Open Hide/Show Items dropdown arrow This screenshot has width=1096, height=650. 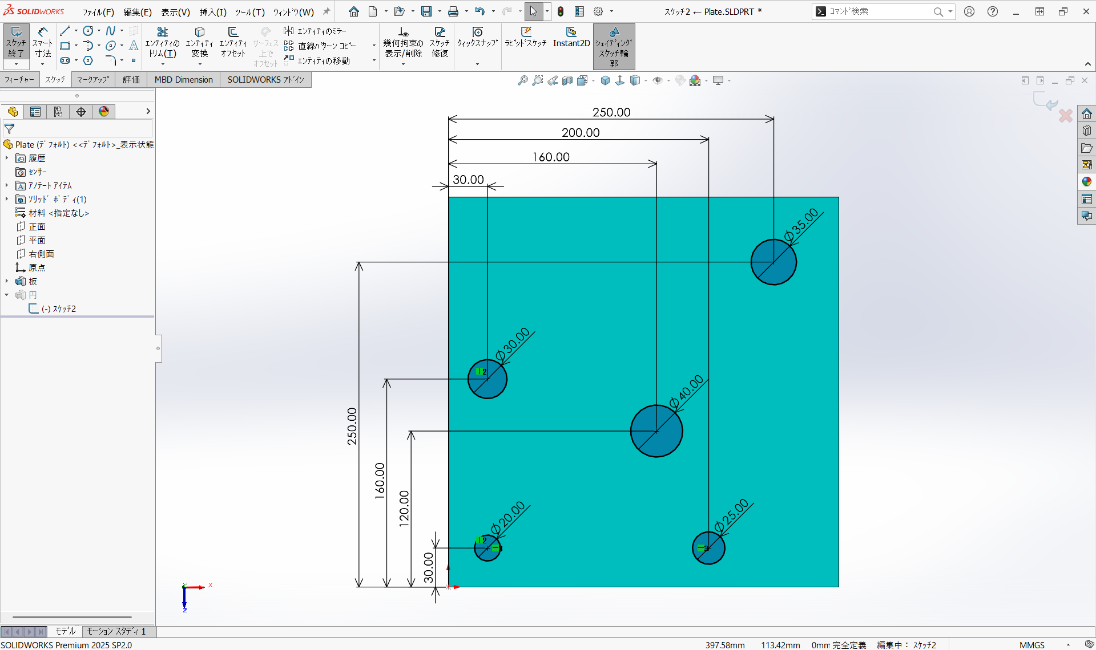[668, 81]
